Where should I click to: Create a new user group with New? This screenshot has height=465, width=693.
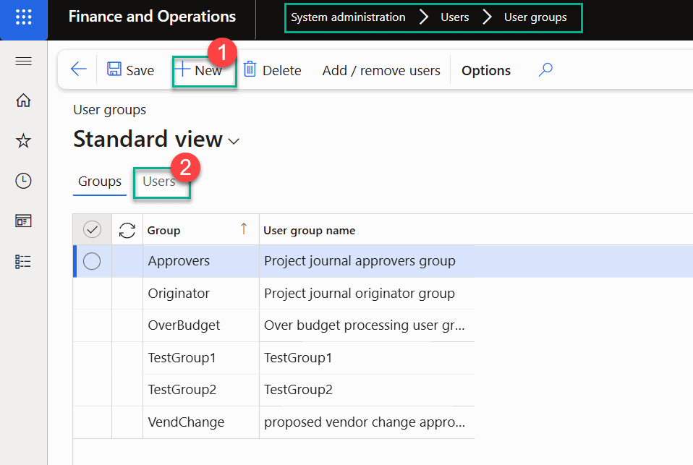coord(198,70)
